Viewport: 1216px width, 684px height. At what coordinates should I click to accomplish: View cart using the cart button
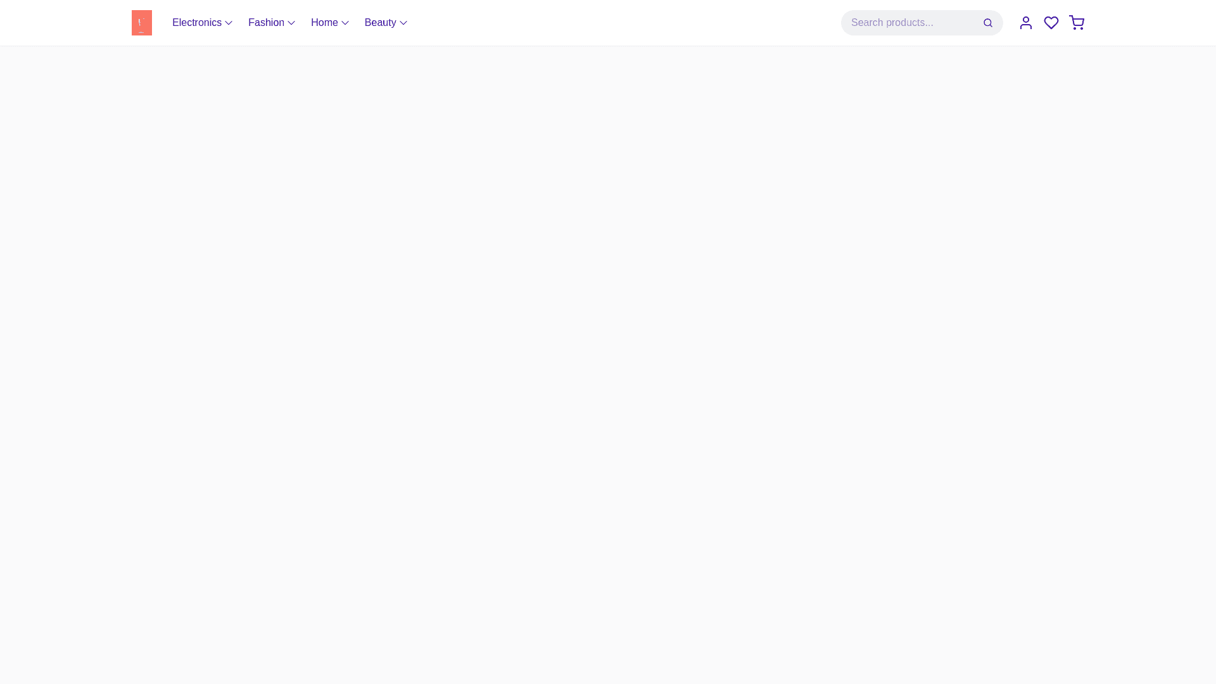[x=1076, y=23]
